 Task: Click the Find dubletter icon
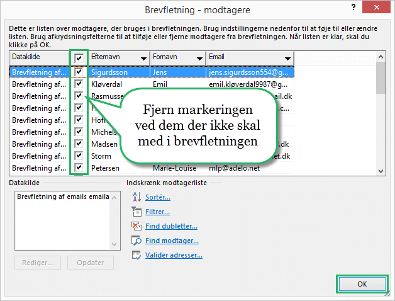tap(136, 226)
